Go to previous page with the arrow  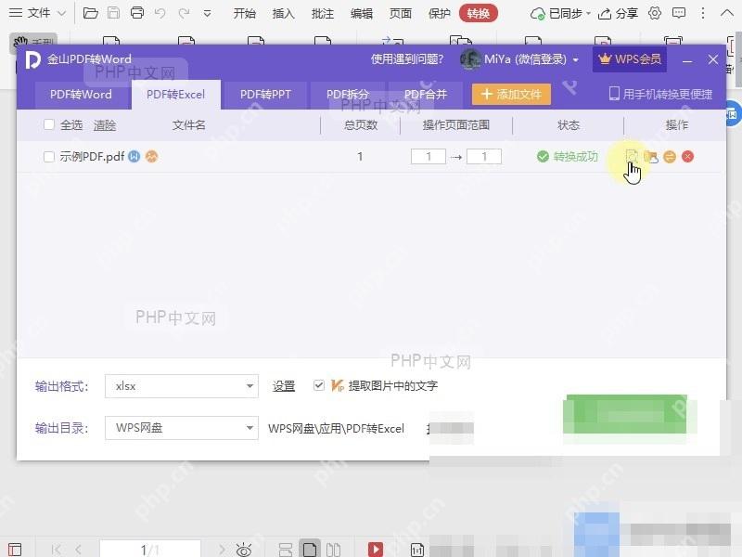point(78,550)
